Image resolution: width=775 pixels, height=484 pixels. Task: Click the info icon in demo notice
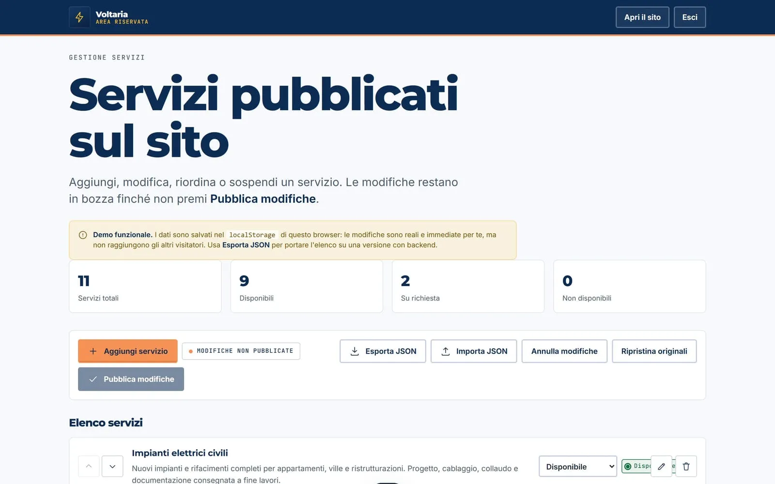[x=83, y=235]
